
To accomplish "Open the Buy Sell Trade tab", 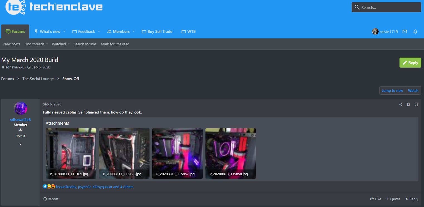I will coord(157,31).
